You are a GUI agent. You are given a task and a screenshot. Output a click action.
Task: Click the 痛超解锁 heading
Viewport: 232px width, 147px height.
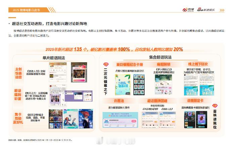[163, 64]
